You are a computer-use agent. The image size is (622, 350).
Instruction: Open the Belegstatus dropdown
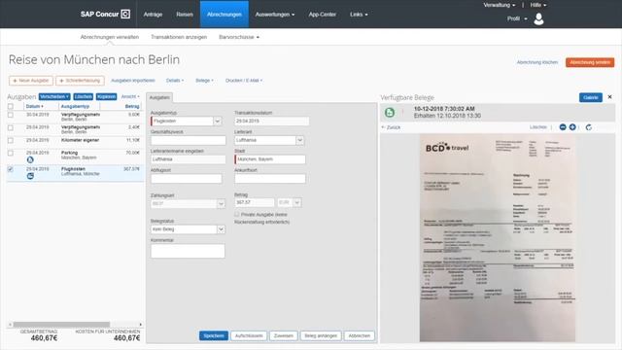(221, 229)
